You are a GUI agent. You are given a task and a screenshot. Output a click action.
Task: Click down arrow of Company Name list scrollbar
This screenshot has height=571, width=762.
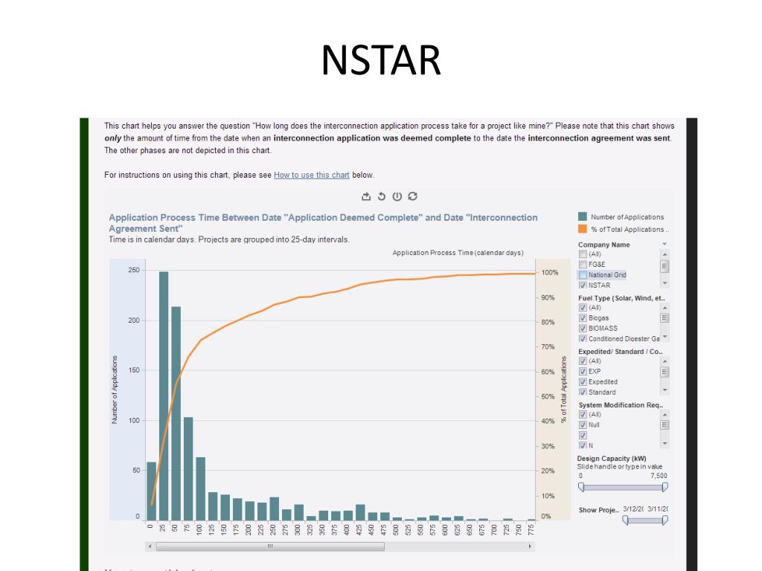[665, 283]
